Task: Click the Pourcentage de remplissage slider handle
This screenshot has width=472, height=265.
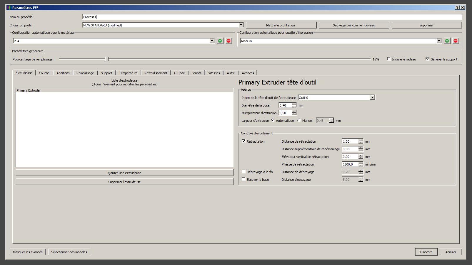Action: coord(107,59)
